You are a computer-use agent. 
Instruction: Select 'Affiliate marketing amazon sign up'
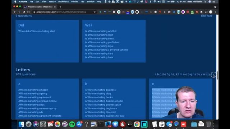coord(37,109)
